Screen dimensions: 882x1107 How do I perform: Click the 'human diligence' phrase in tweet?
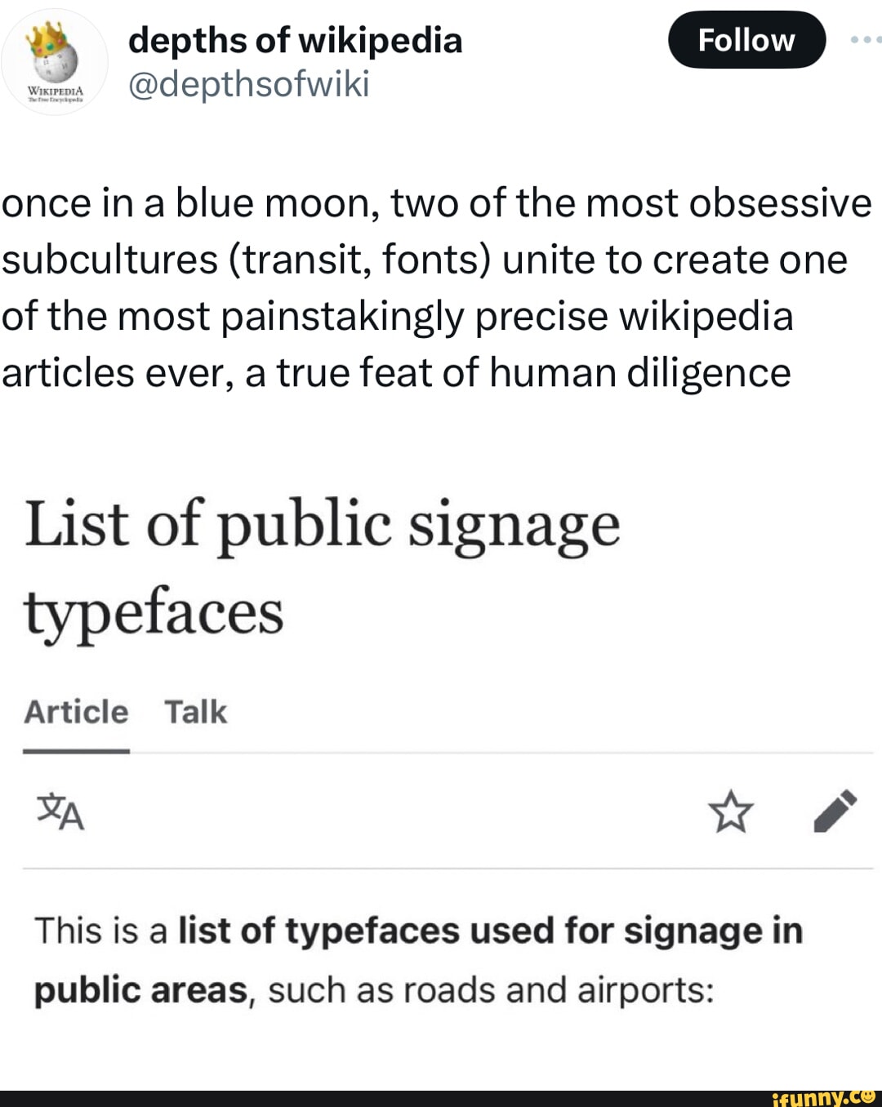(640, 373)
